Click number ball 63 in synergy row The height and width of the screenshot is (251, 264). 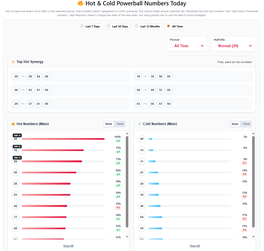point(30,90)
